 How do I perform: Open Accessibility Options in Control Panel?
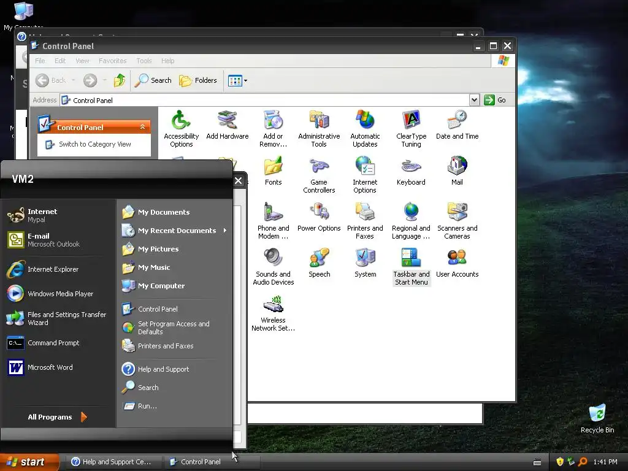pos(181,128)
